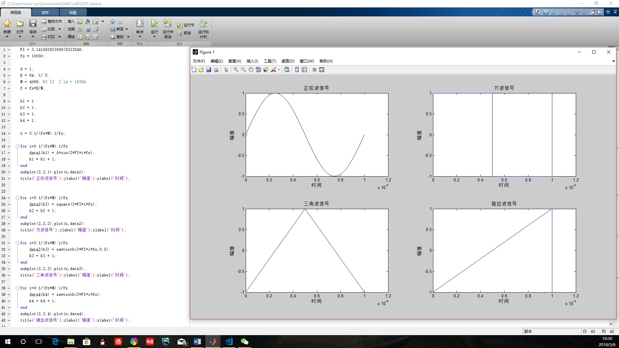Toggle the Zoom In tool in the Figure toolbar

pyautogui.click(x=236, y=70)
